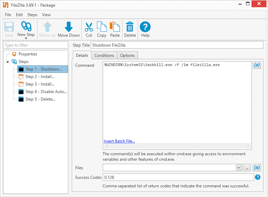Click the application logo in title bar
The width and height of the screenshot is (268, 197).
pyautogui.click(x=6, y=5)
